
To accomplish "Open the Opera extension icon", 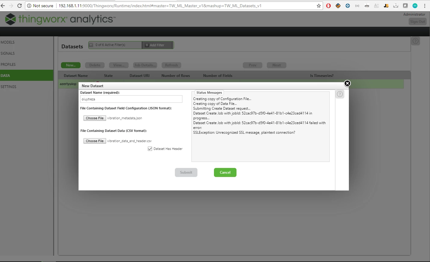I will pyautogui.click(x=328, y=6).
